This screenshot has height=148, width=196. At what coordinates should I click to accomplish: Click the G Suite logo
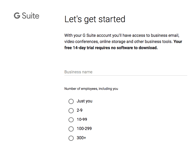pyautogui.click(x=27, y=16)
